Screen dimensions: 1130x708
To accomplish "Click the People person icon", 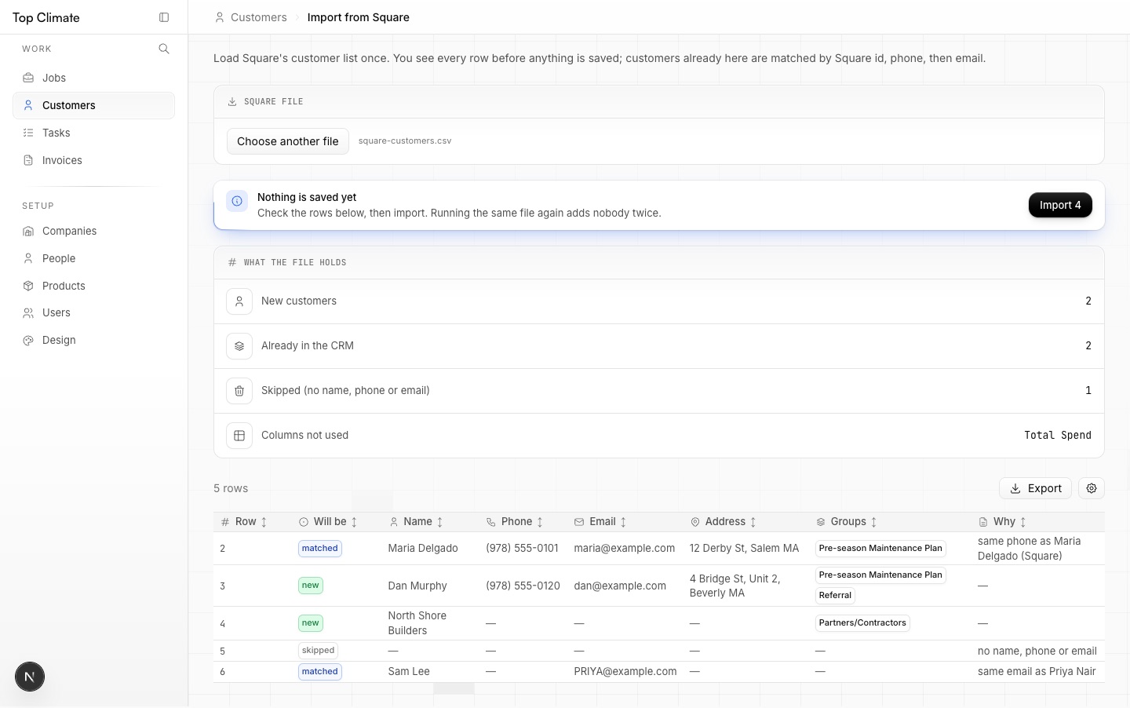I will point(28,258).
